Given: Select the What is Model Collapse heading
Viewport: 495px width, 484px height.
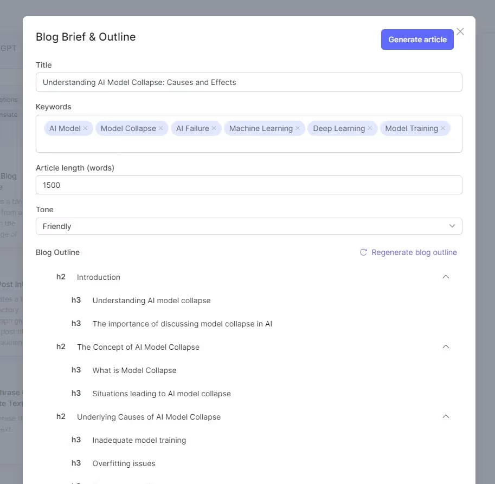Looking at the screenshot, I should (134, 370).
